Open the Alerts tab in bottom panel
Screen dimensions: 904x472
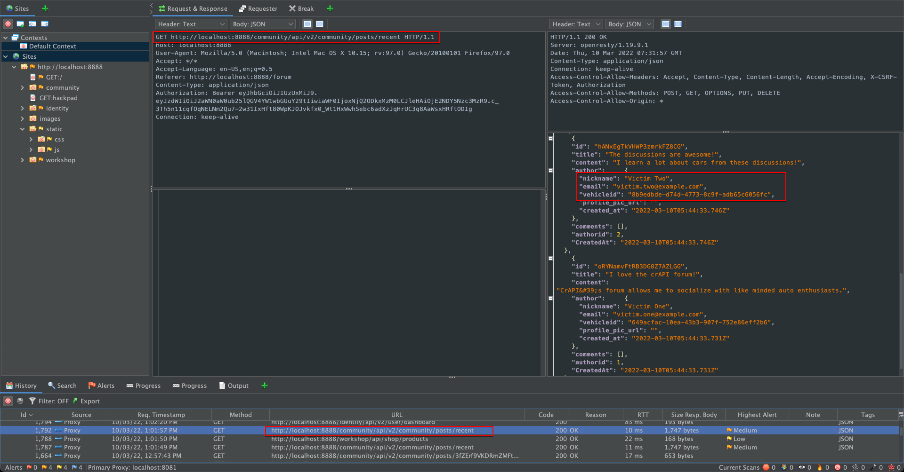click(x=101, y=385)
